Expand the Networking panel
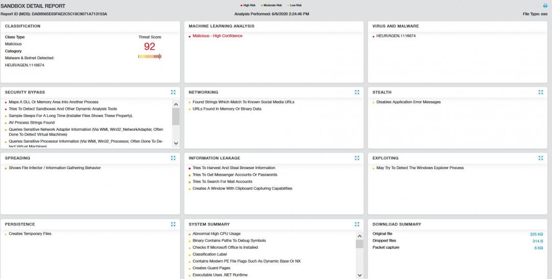This screenshot has width=552, height=279. click(x=357, y=92)
